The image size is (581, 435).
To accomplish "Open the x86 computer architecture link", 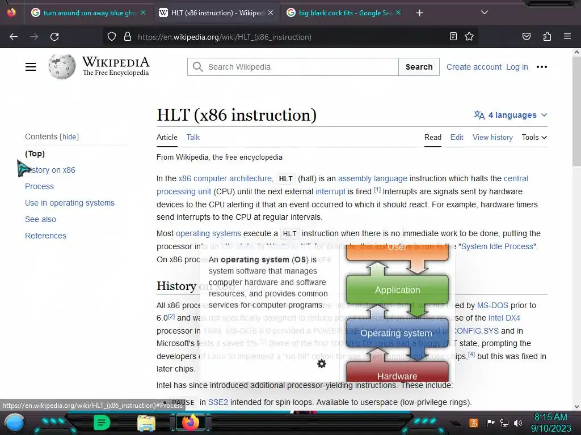I will 225,178.
